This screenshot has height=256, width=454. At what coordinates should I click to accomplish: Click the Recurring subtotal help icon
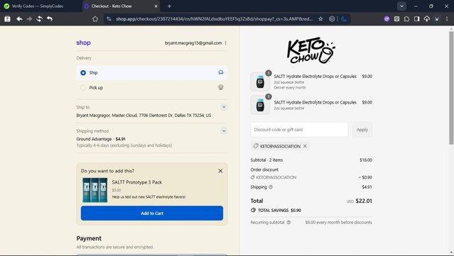(x=288, y=223)
